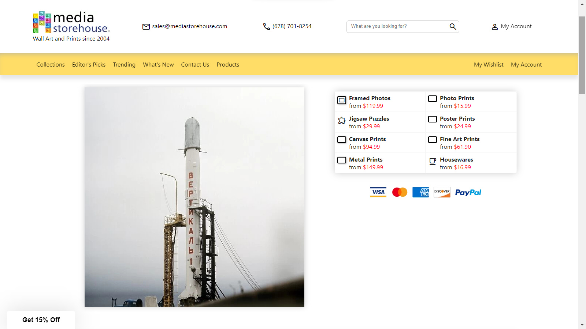Click the phone handset icon
586x329 pixels.
pos(266,27)
